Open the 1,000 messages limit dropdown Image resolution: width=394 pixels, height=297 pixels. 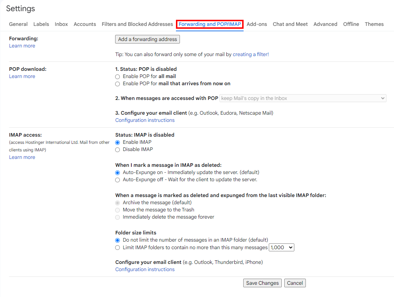pyautogui.click(x=281, y=247)
